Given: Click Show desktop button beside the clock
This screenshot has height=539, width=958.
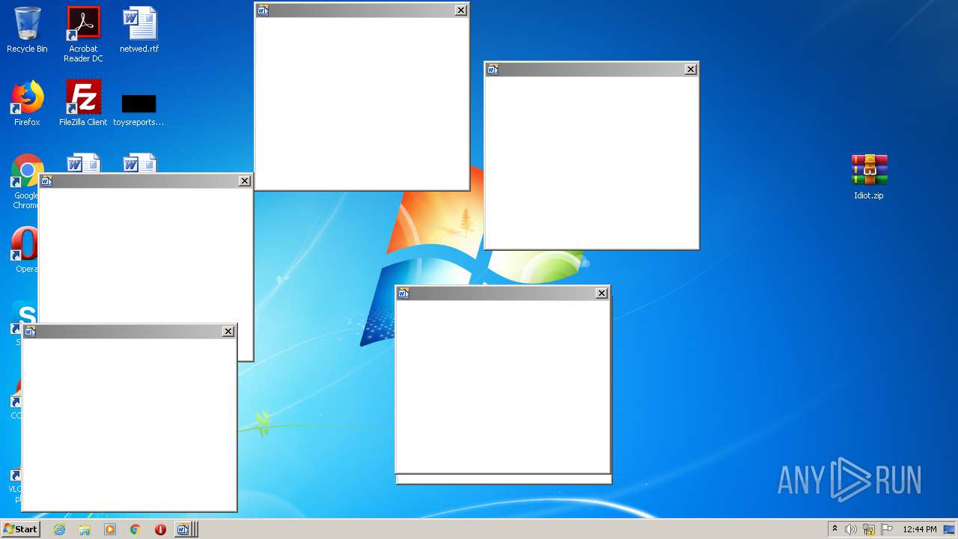Looking at the screenshot, I should [950, 529].
